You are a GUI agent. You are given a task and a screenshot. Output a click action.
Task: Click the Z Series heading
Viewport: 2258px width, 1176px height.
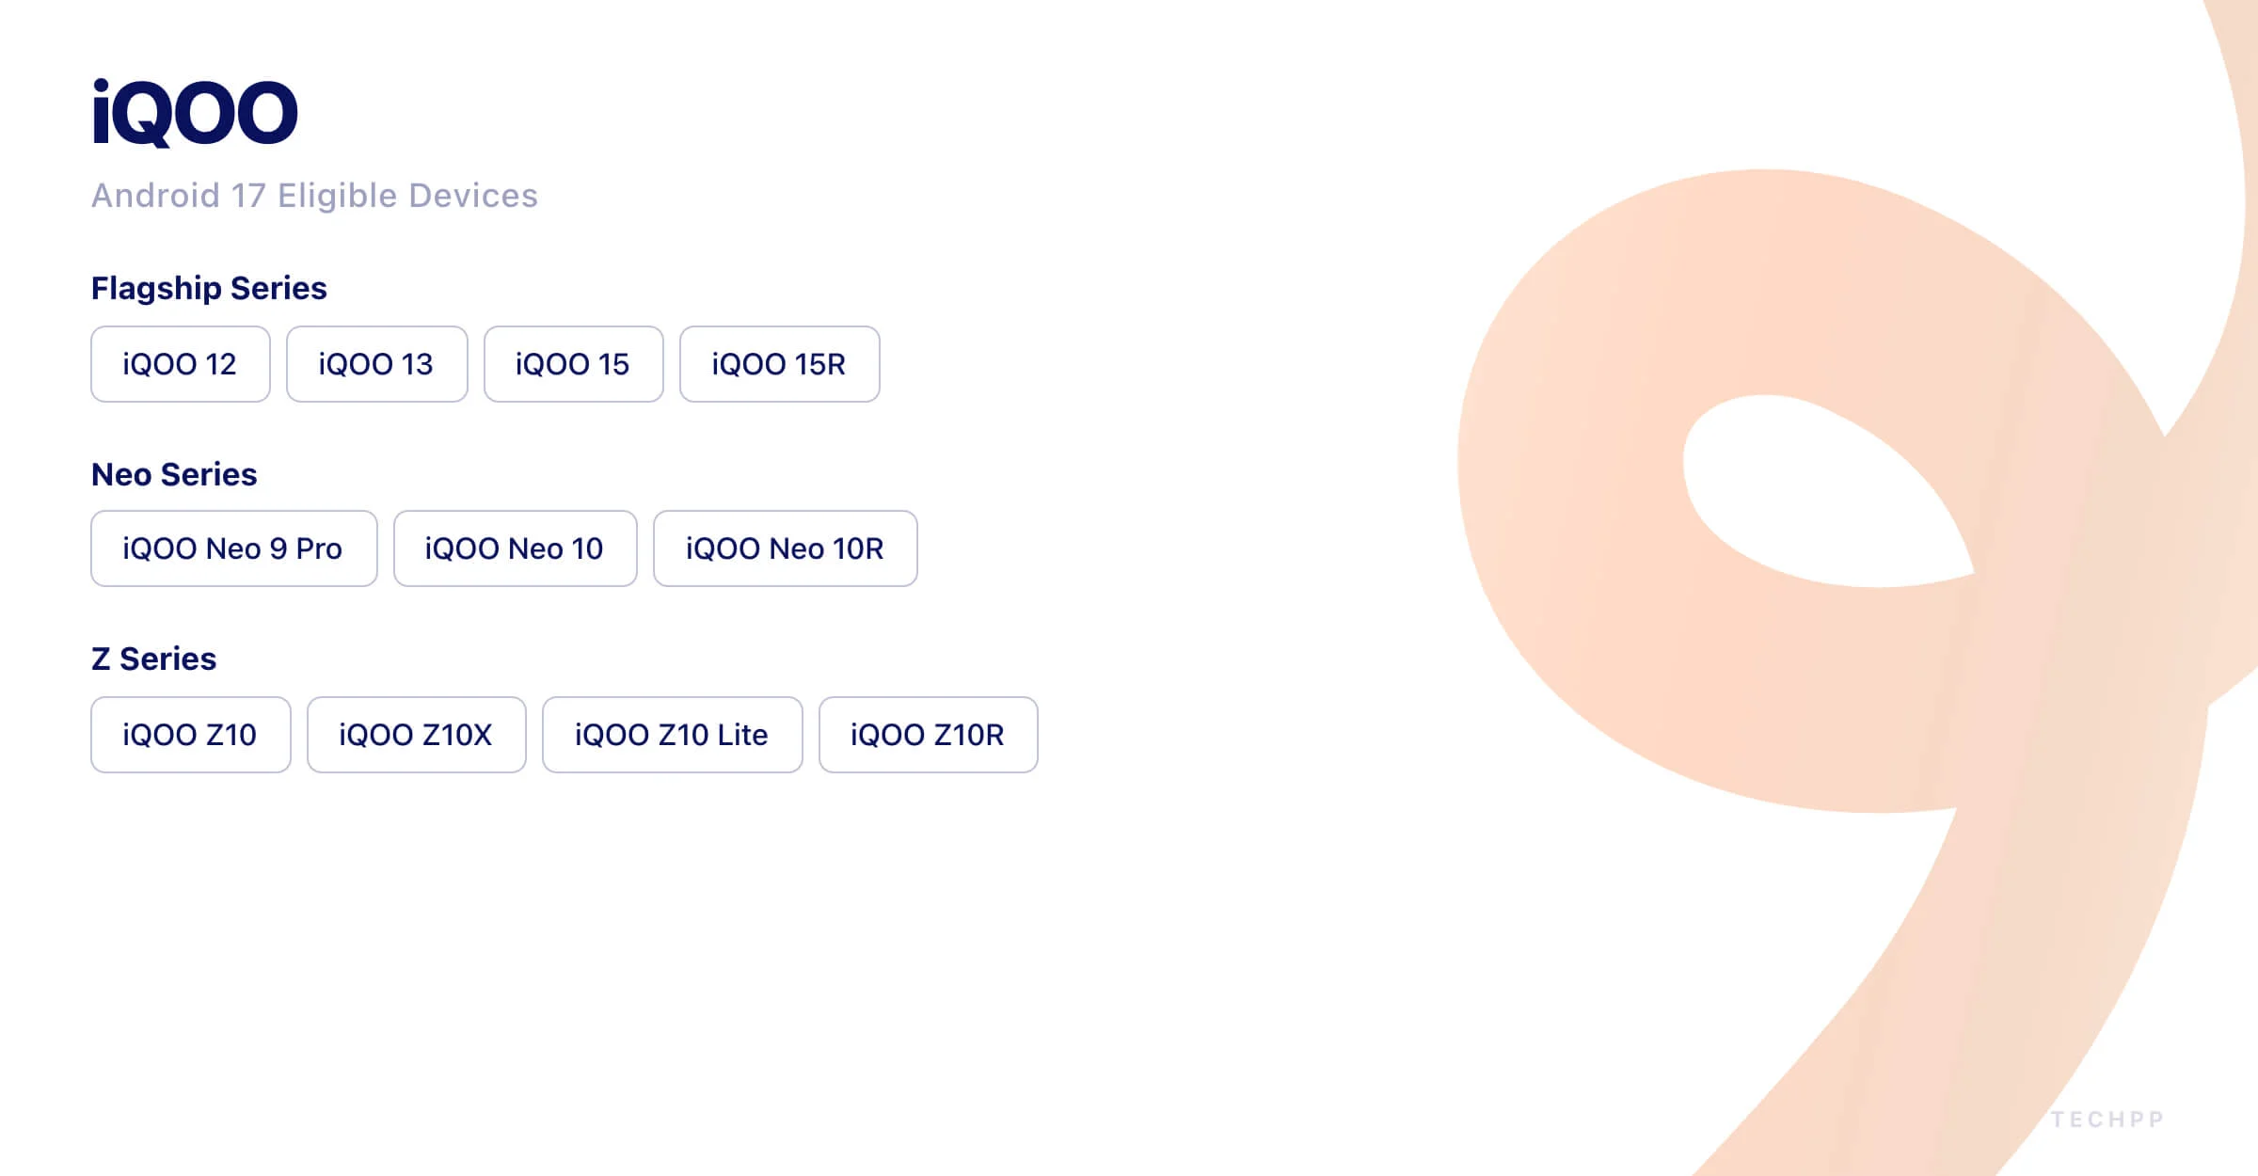pyautogui.click(x=153, y=659)
